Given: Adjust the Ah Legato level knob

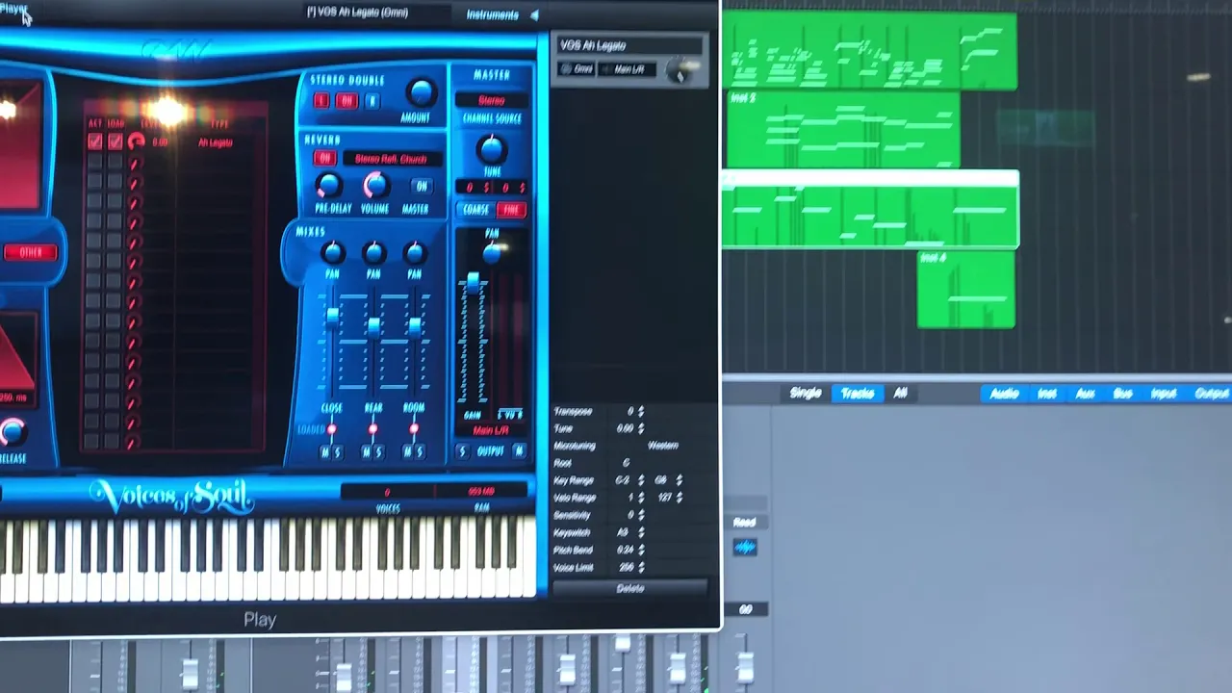Looking at the screenshot, I should click(136, 141).
